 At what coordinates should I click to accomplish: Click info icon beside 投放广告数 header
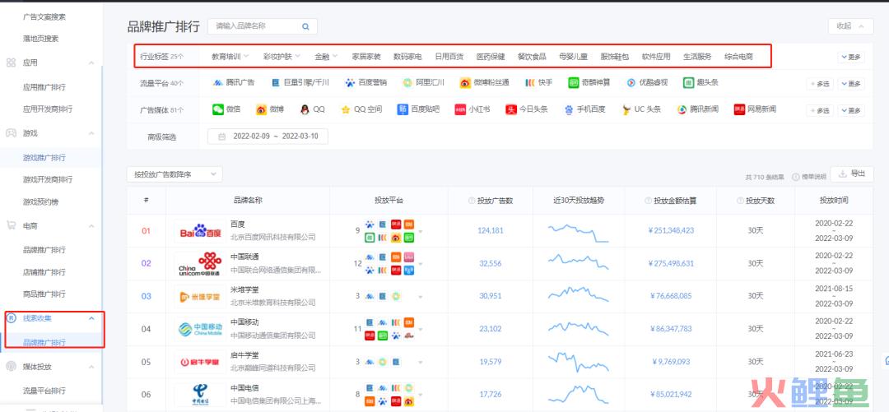pyautogui.click(x=472, y=201)
